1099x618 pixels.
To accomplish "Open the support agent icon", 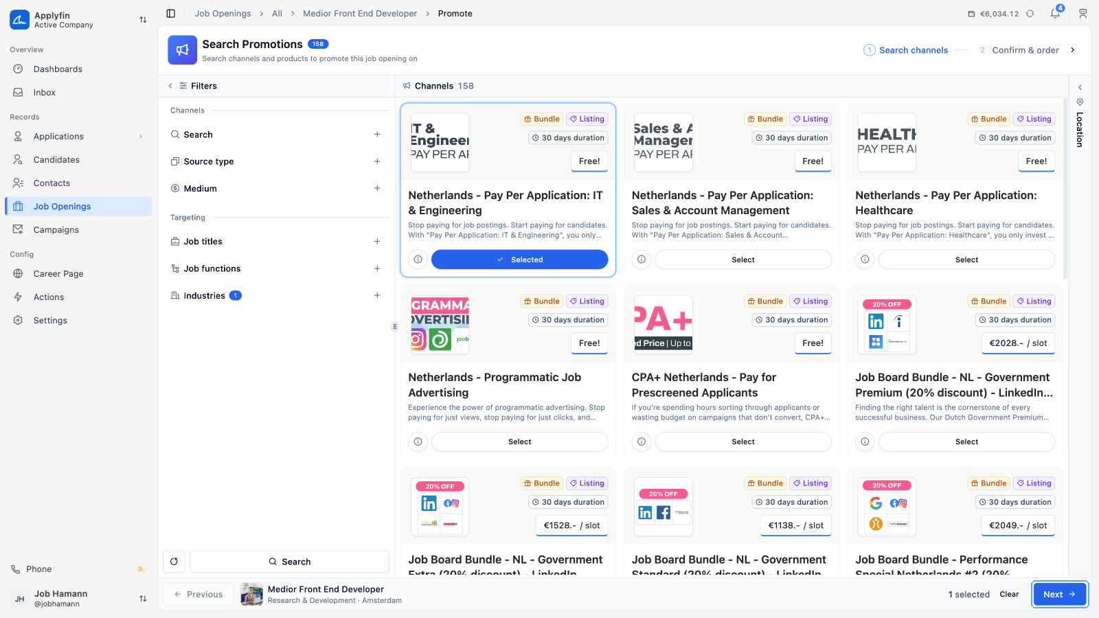I will pyautogui.click(x=1083, y=13).
